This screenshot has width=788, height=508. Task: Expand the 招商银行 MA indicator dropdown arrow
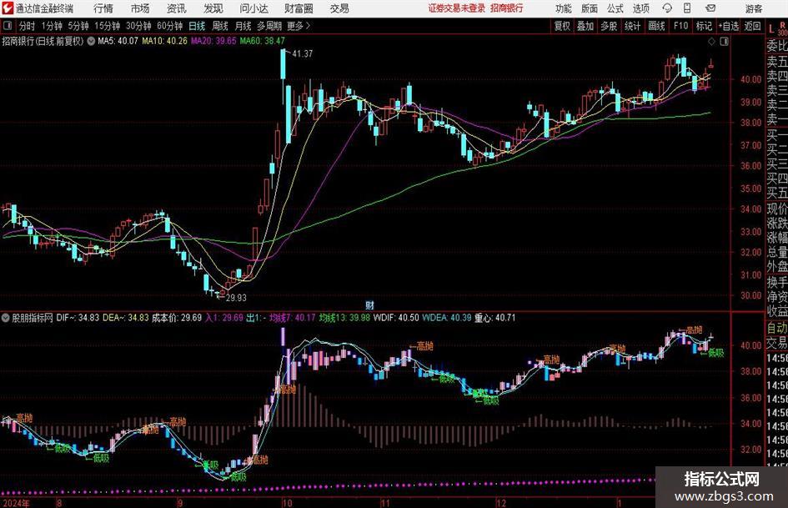pyautogui.click(x=91, y=41)
